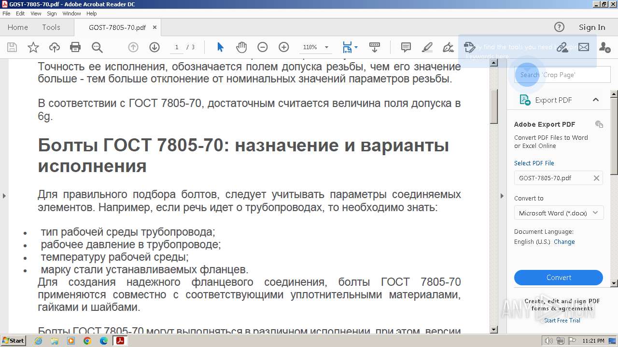Click the page number input field
The width and height of the screenshot is (618, 347).
[177, 47]
